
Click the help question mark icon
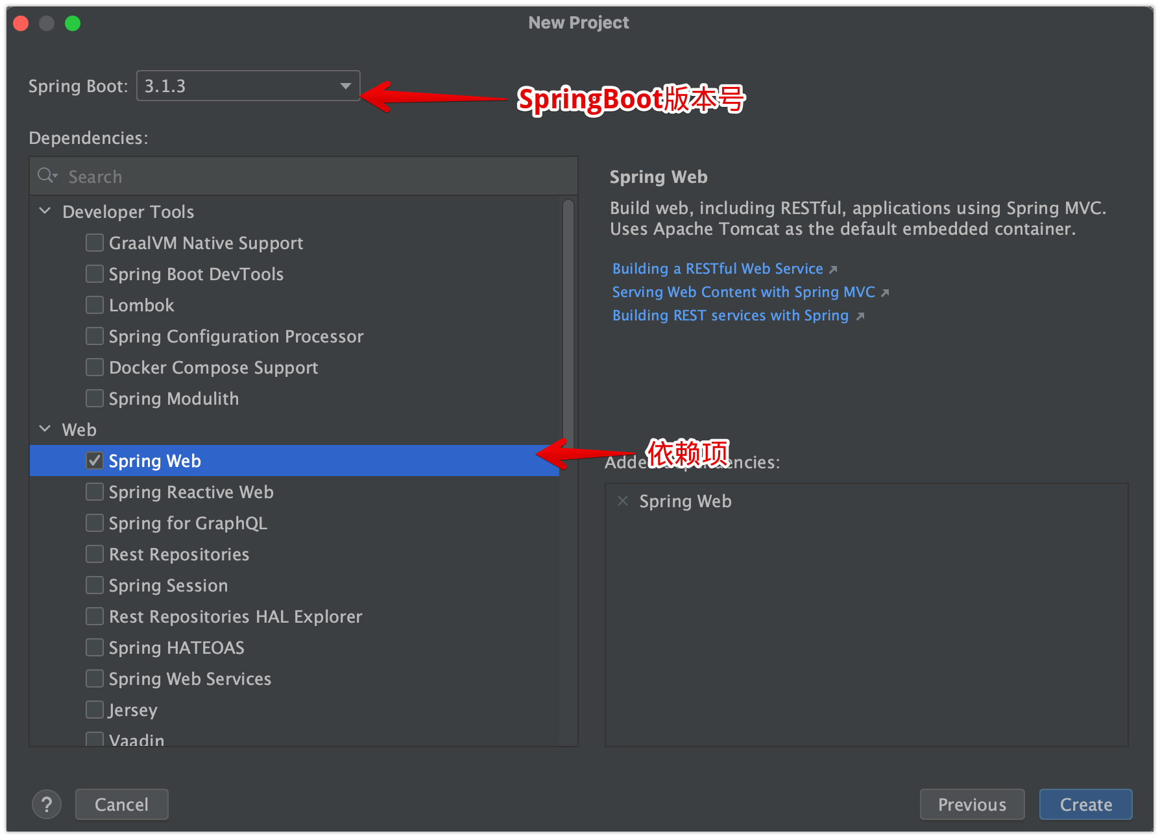47,804
